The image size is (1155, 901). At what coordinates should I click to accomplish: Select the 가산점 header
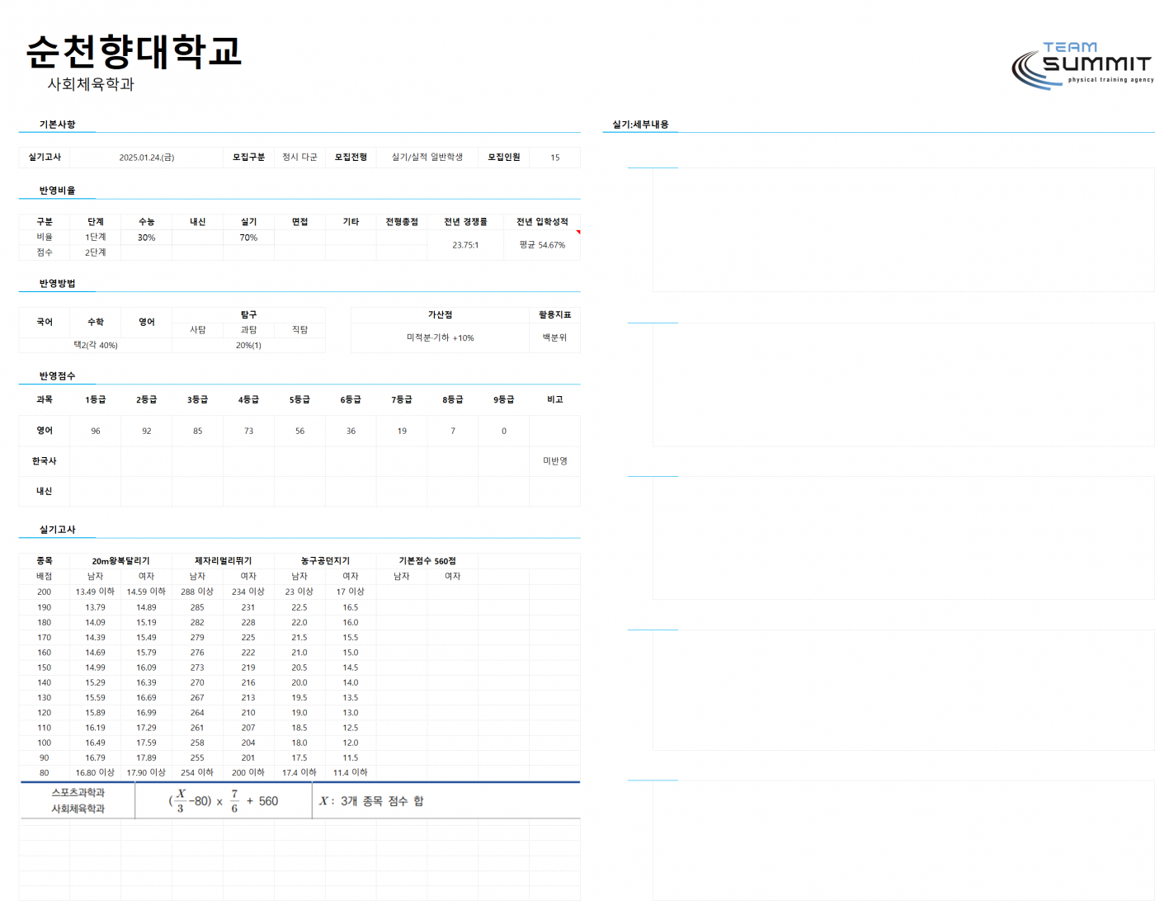[440, 315]
